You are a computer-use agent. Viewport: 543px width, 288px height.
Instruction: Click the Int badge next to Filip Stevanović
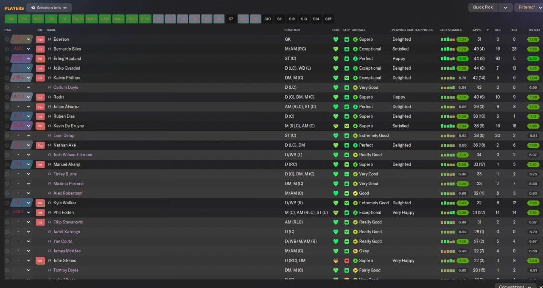point(40,222)
